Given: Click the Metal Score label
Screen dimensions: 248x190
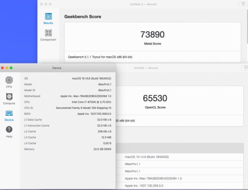Looking at the screenshot, I should click(x=153, y=44).
